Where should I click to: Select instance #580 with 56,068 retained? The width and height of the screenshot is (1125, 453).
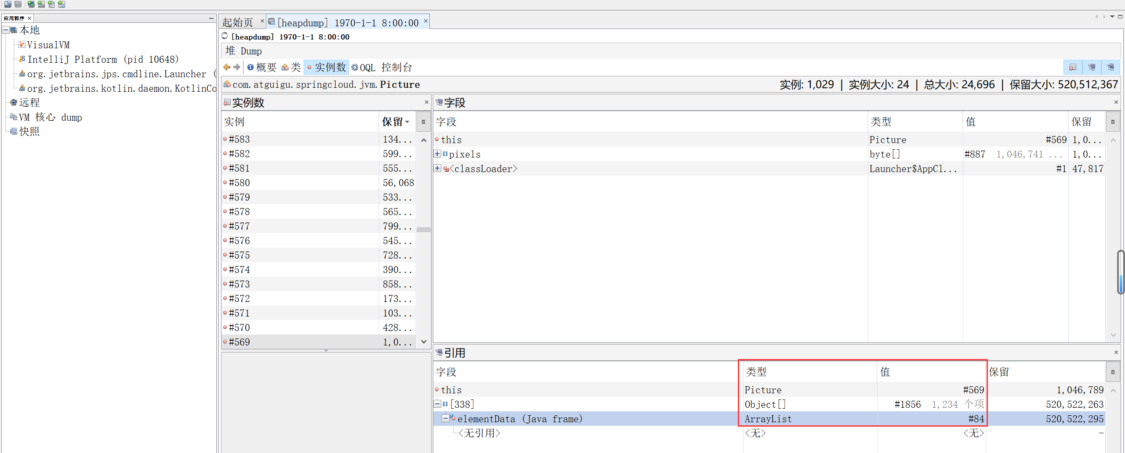[319, 183]
